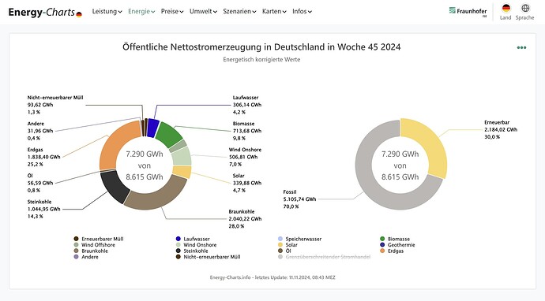Click the chart title Öffentliche Nettostromerzeugung
The image size is (545, 301).
pos(261,46)
